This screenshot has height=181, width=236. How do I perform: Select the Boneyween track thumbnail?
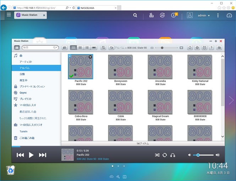[x=120, y=67]
